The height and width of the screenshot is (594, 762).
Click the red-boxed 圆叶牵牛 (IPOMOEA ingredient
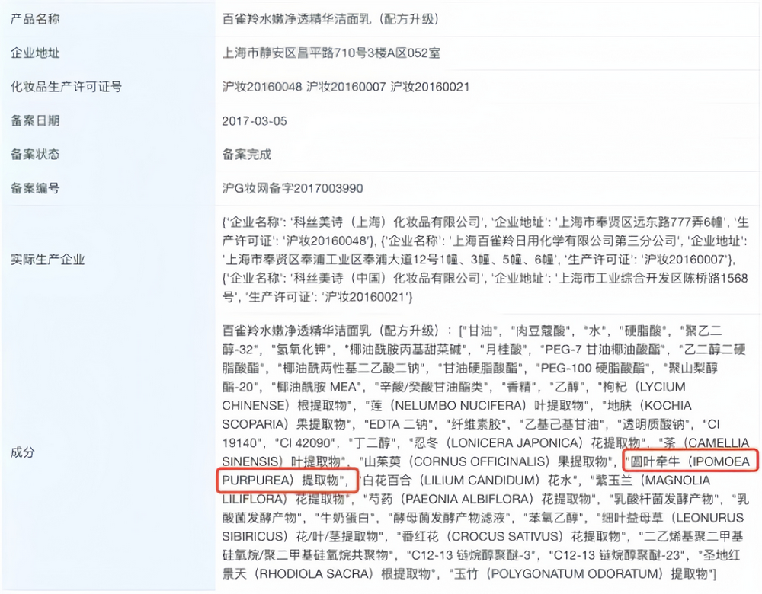pos(690,461)
